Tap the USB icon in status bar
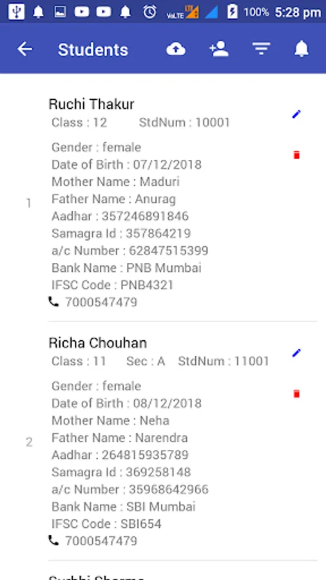The image size is (326, 580). coord(16,12)
